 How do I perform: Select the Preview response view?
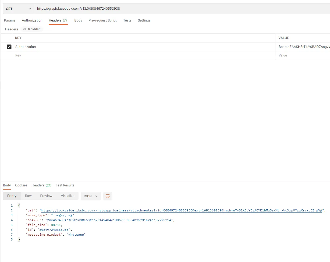(46, 196)
